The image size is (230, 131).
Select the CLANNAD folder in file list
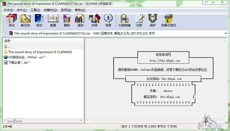coord(40,52)
